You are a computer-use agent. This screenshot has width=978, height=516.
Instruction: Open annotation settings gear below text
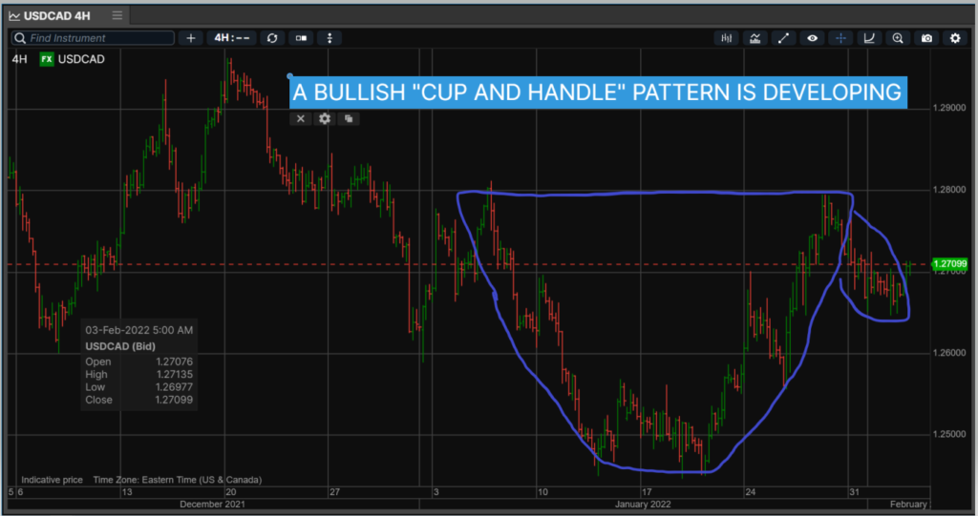[x=325, y=118]
